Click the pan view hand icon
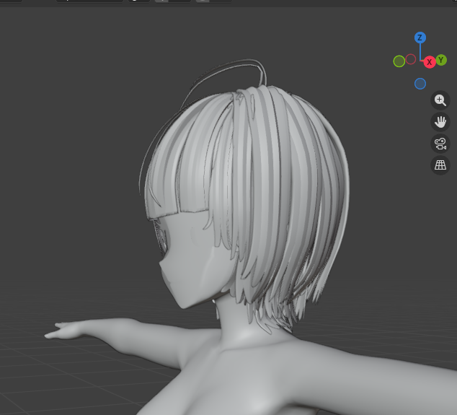Image resolution: width=457 pixels, height=415 pixels. [x=440, y=122]
